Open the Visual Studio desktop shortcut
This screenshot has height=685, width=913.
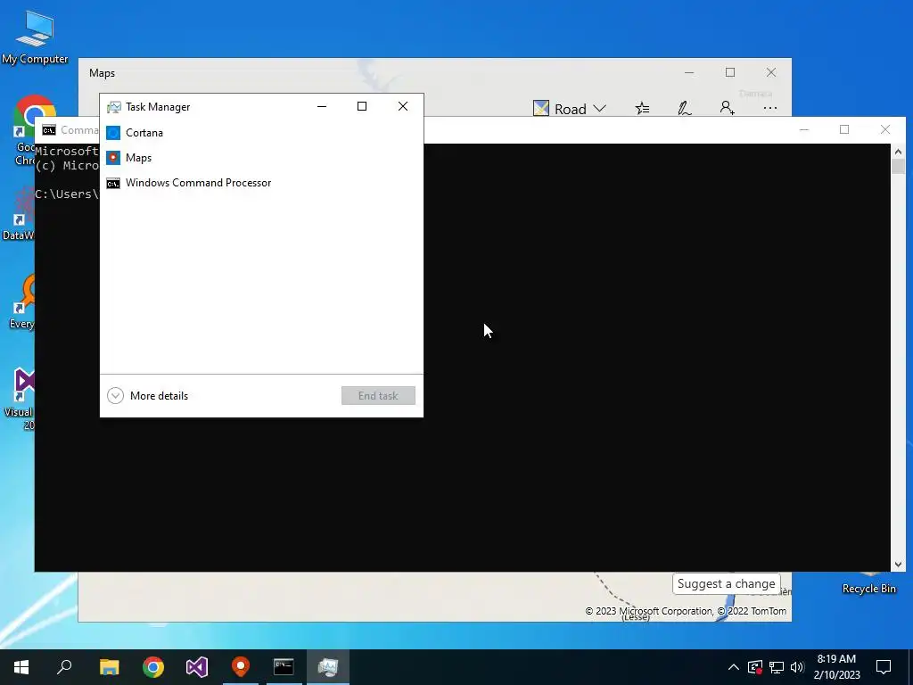[x=20, y=400]
